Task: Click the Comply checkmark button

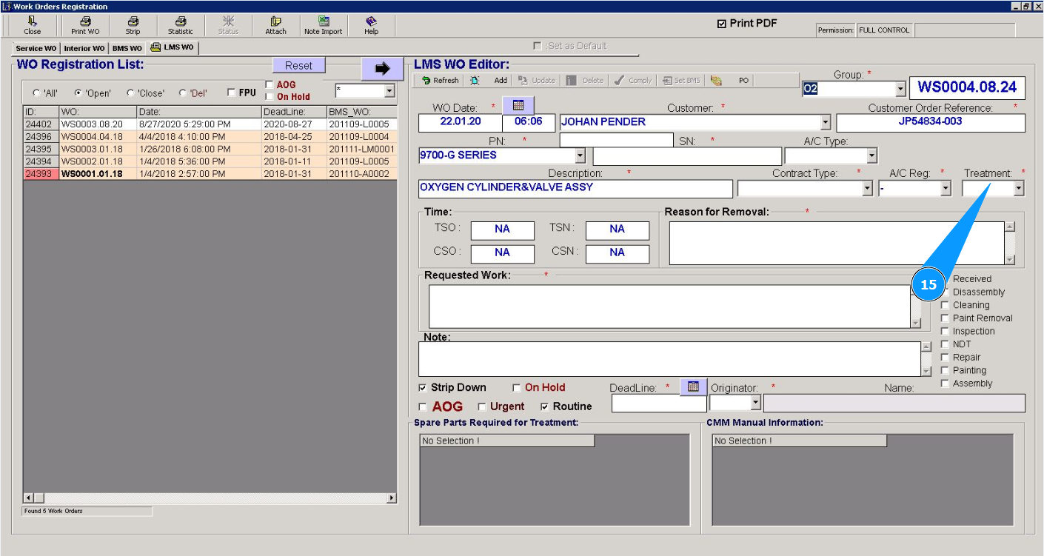Action: click(633, 81)
